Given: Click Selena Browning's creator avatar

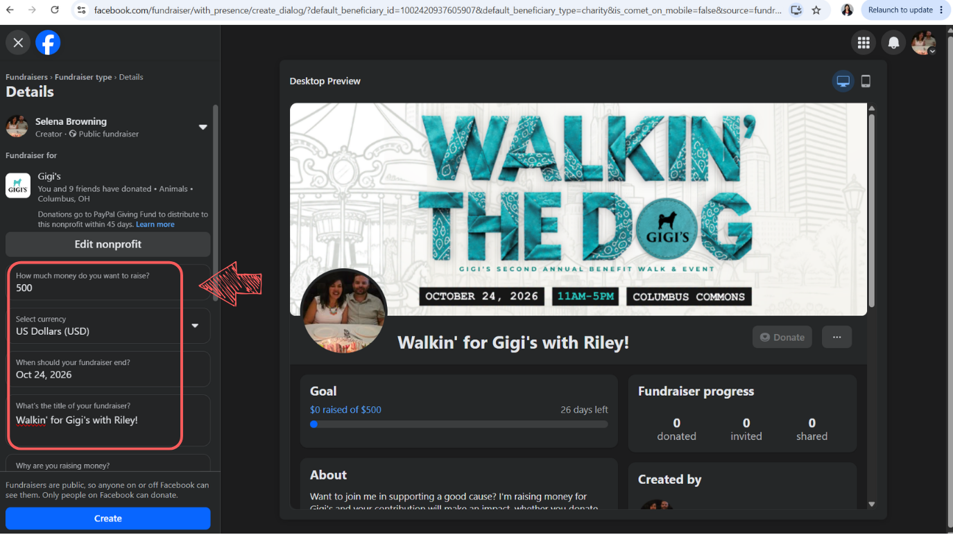Looking at the screenshot, I should pyautogui.click(x=17, y=127).
